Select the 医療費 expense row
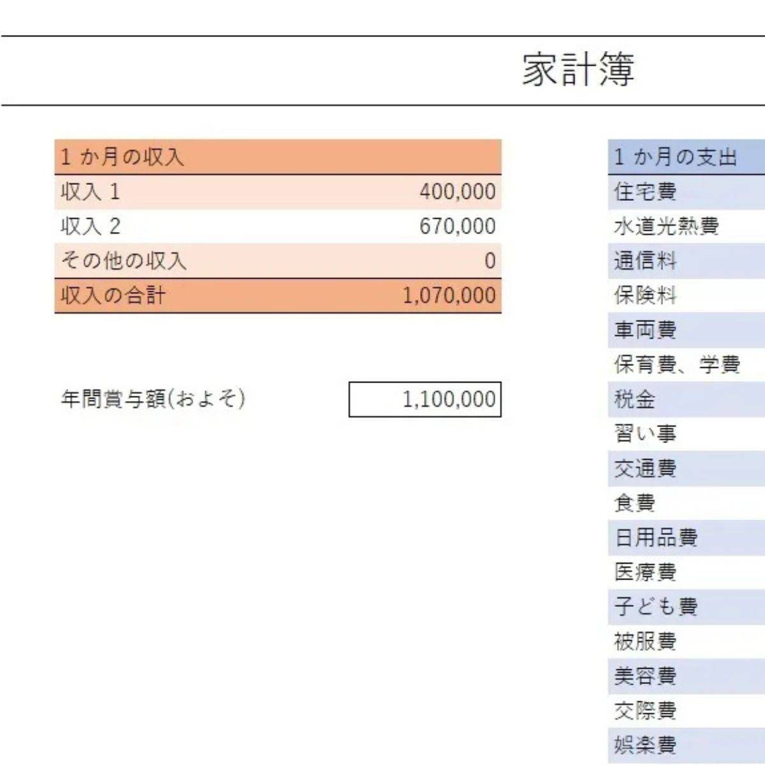The image size is (765, 765). [687, 572]
